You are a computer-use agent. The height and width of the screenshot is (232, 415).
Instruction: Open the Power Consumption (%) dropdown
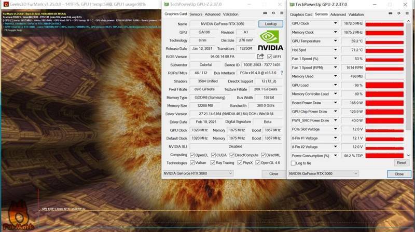335,156
